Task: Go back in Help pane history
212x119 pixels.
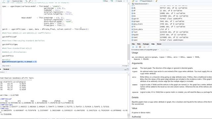Action: (x=133, y=47)
